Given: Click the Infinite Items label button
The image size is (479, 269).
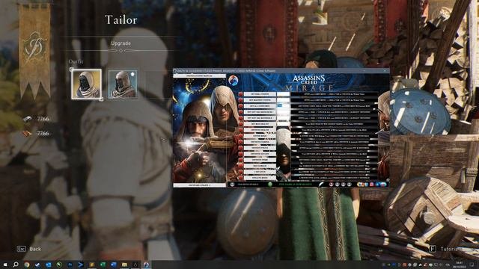Looking at the screenshot, I should 260,160.
